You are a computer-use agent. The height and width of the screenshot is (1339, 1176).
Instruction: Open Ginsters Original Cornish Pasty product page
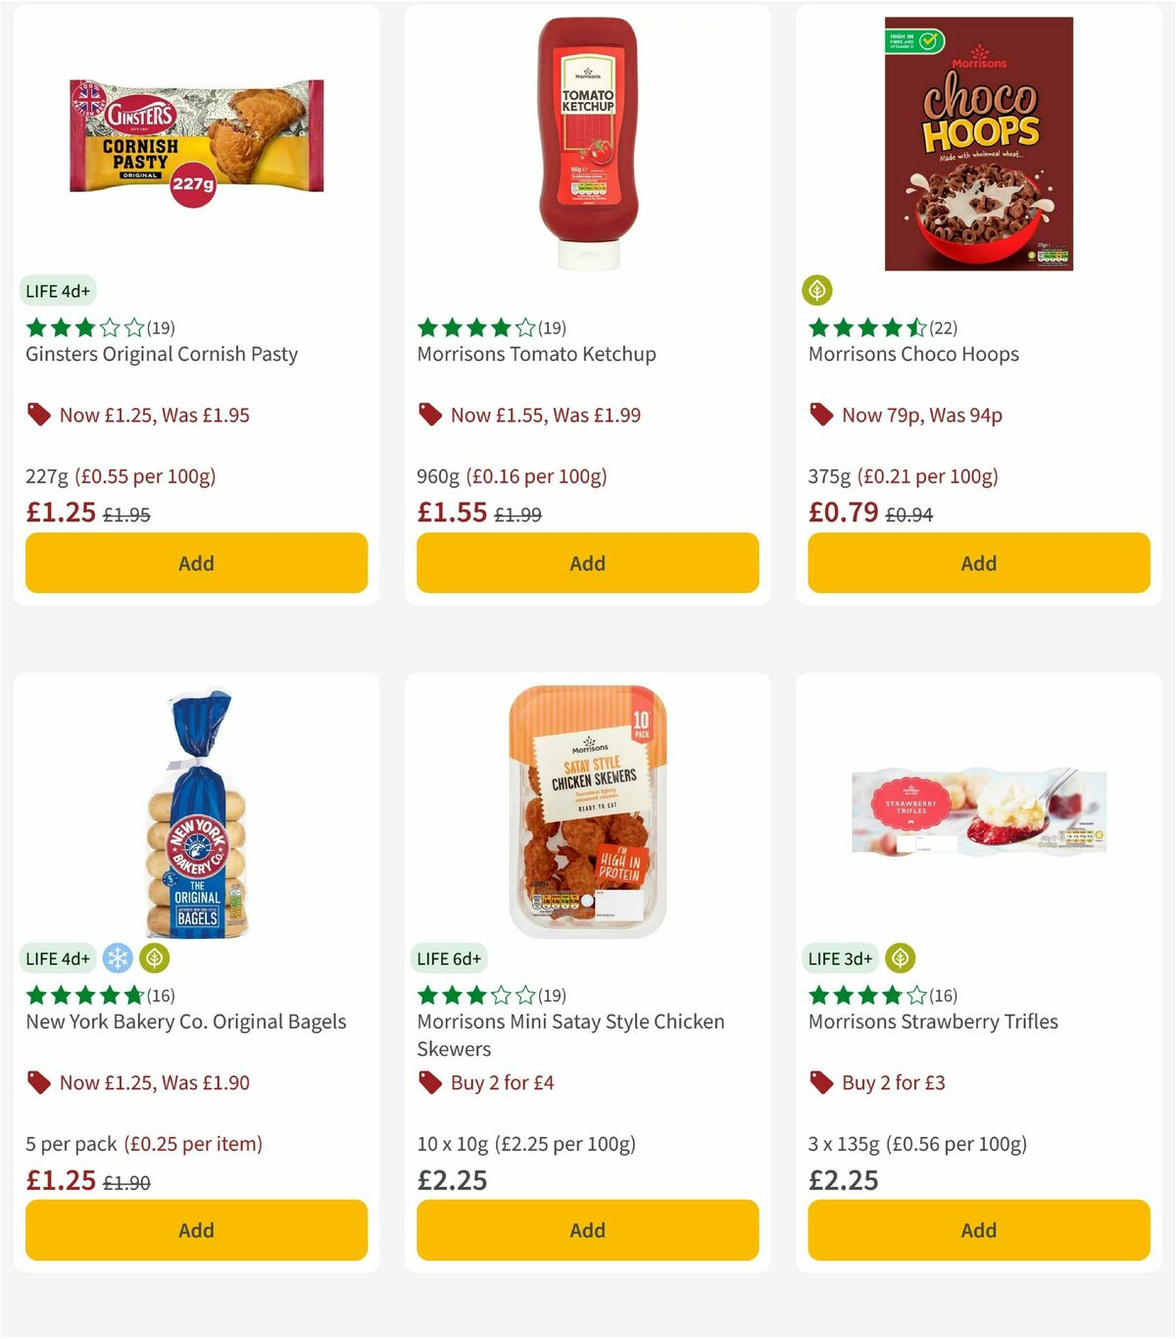point(162,354)
